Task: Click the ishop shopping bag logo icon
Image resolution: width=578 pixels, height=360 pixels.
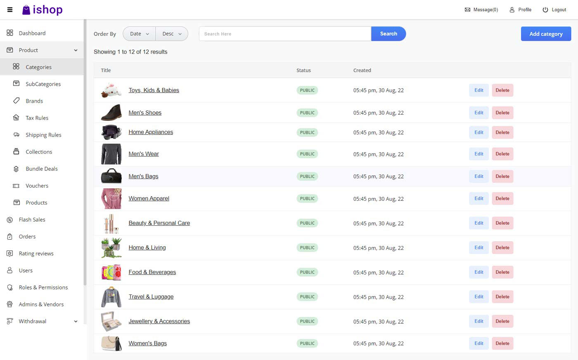Action: pyautogui.click(x=26, y=9)
